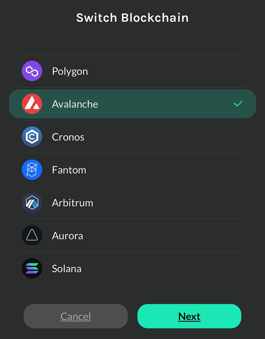Viewport: 265px width, 339px height.
Task: Click the Solana gradient stripes icon
Action: tap(32, 268)
